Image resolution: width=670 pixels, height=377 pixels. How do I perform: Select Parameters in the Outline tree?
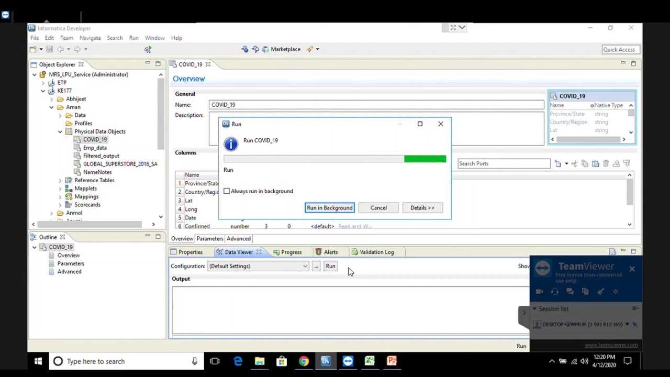(x=71, y=263)
